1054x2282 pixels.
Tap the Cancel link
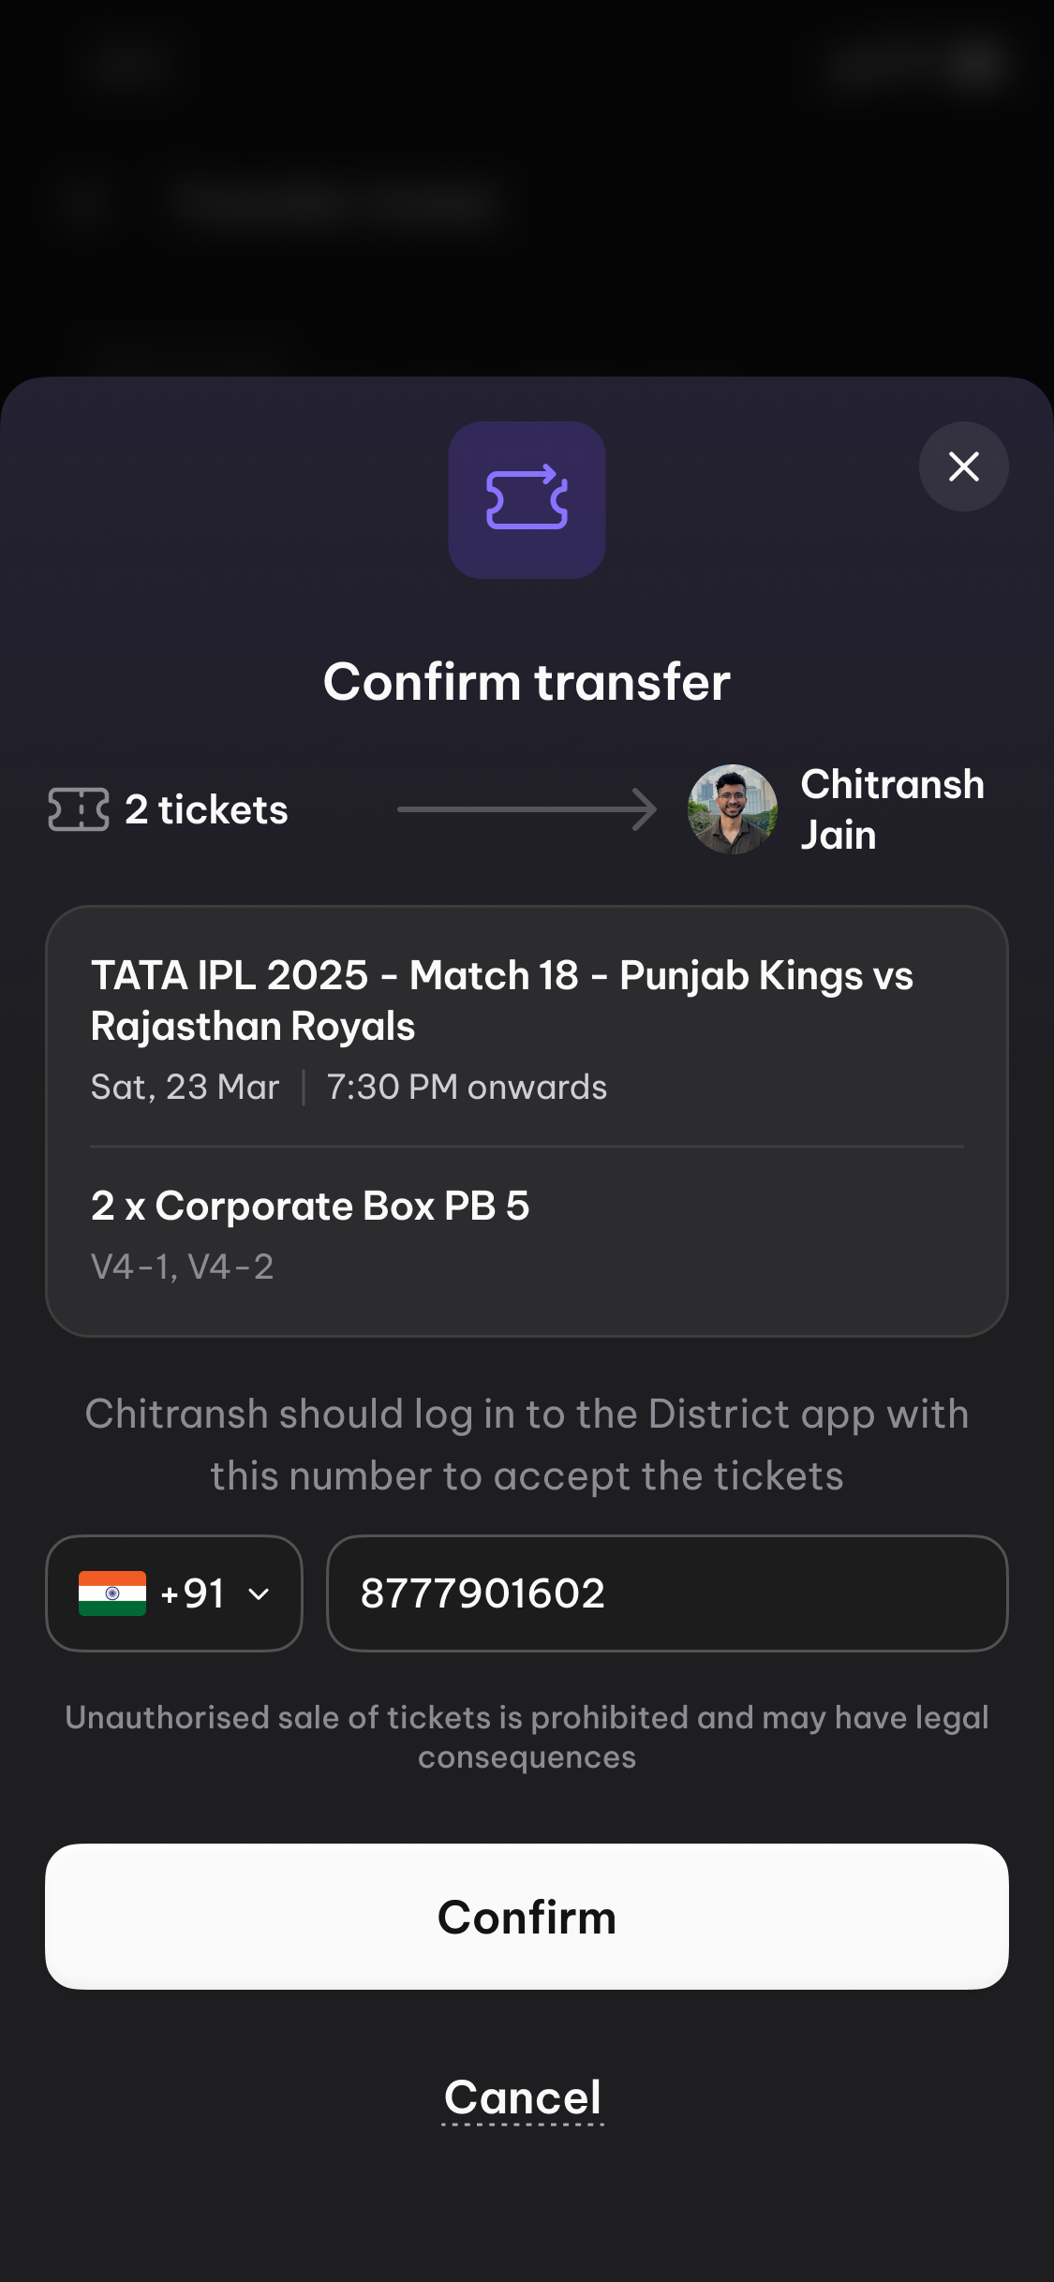click(x=523, y=2097)
